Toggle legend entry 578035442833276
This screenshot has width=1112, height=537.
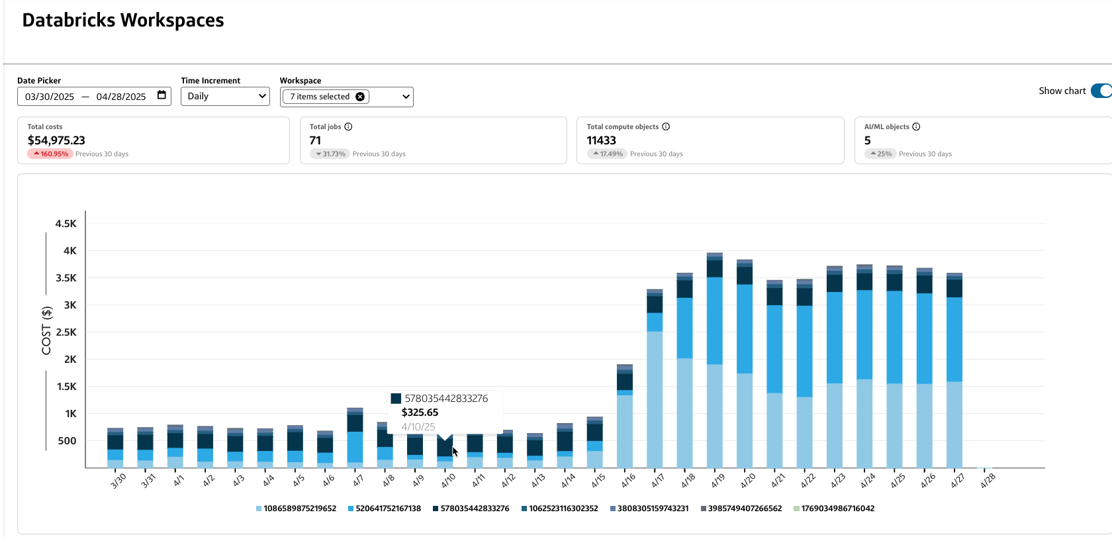[471, 509]
